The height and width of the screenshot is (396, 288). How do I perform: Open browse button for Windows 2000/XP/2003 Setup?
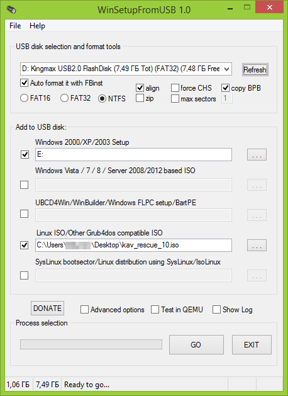[x=257, y=155]
